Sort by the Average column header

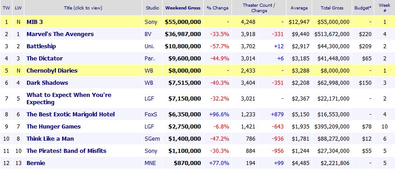click(x=299, y=8)
